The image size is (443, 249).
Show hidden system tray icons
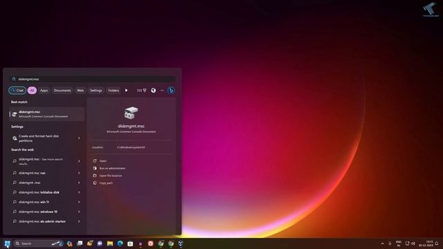(x=383, y=243)
